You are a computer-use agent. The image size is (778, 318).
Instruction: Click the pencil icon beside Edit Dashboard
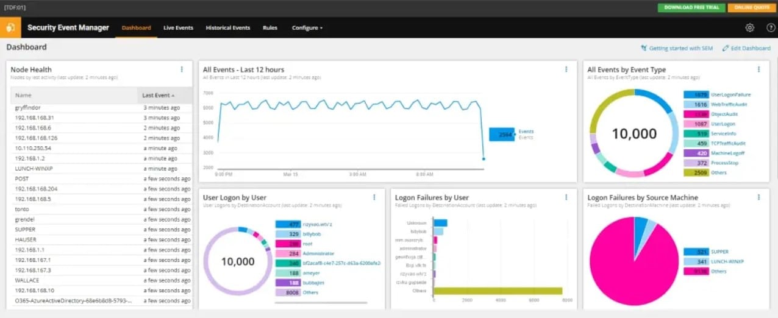(726, 48)
